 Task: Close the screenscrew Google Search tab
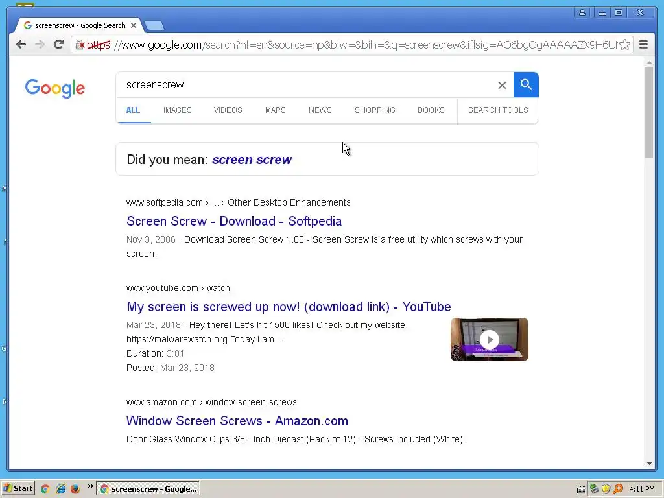click(x=134, y=25)
